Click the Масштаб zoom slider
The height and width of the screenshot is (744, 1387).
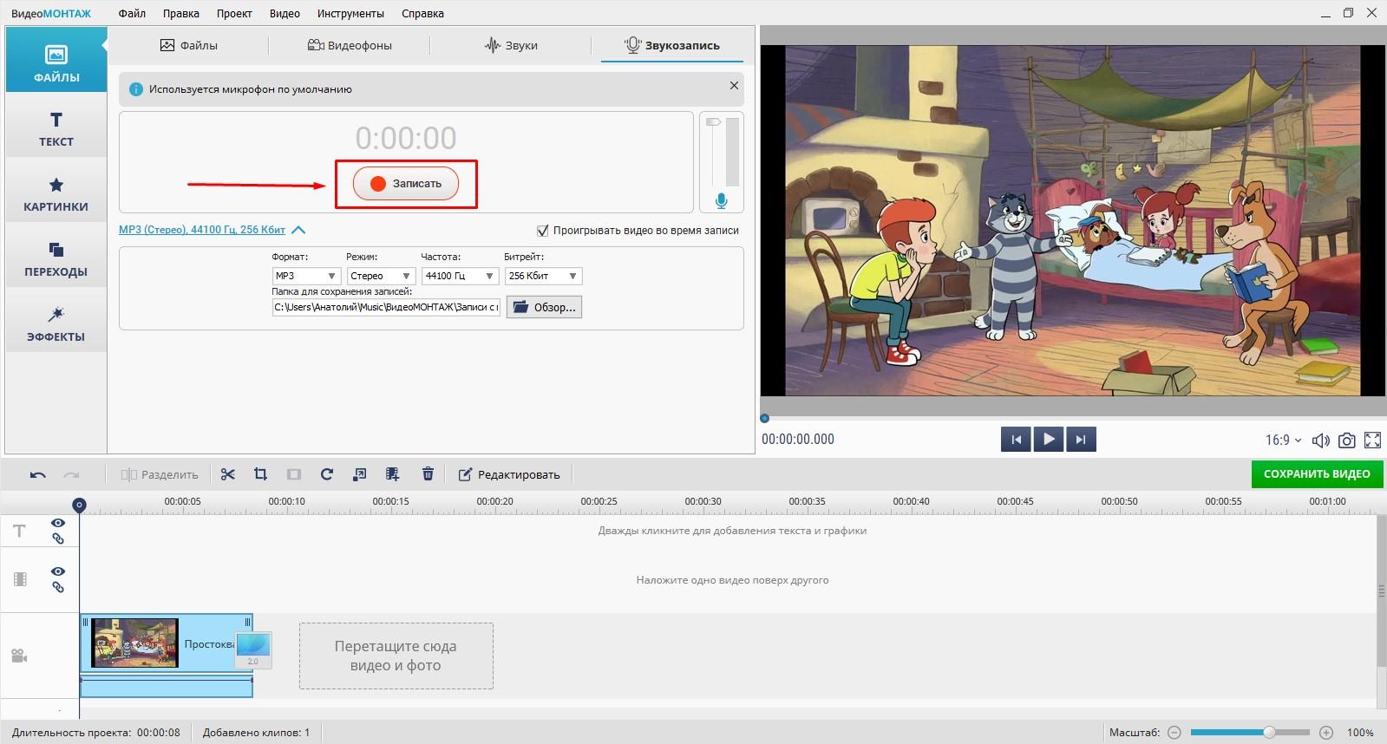1250,733
